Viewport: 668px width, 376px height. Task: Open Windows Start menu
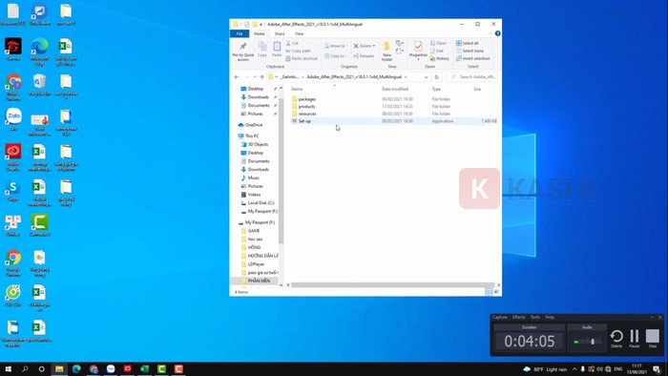[8, 368]
